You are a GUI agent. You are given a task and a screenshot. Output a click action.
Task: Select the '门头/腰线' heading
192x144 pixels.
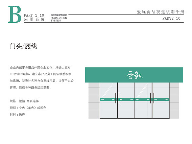pyautogui.click(x=23, y=46)
